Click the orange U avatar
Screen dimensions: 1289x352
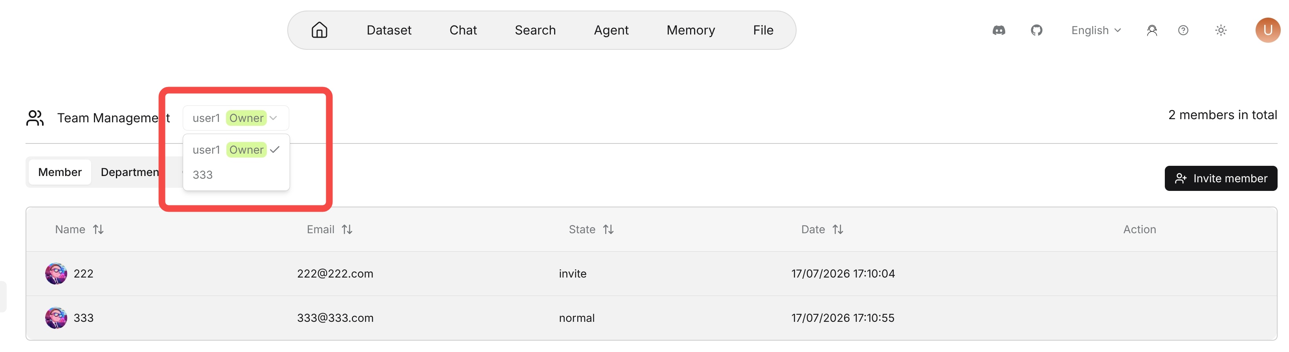pyautogui.click(x=1267, y=31)
